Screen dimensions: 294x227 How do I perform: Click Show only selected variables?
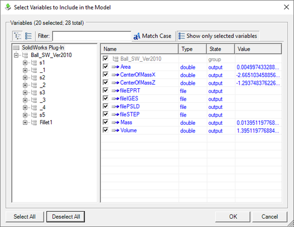click(x=218, y=36)
